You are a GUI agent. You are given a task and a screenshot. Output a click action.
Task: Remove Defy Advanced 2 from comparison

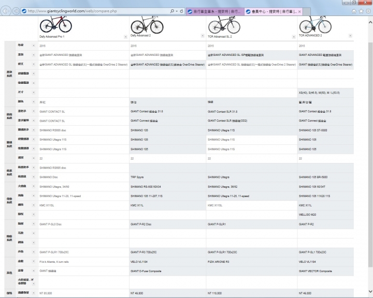click(x=203, y=36)
